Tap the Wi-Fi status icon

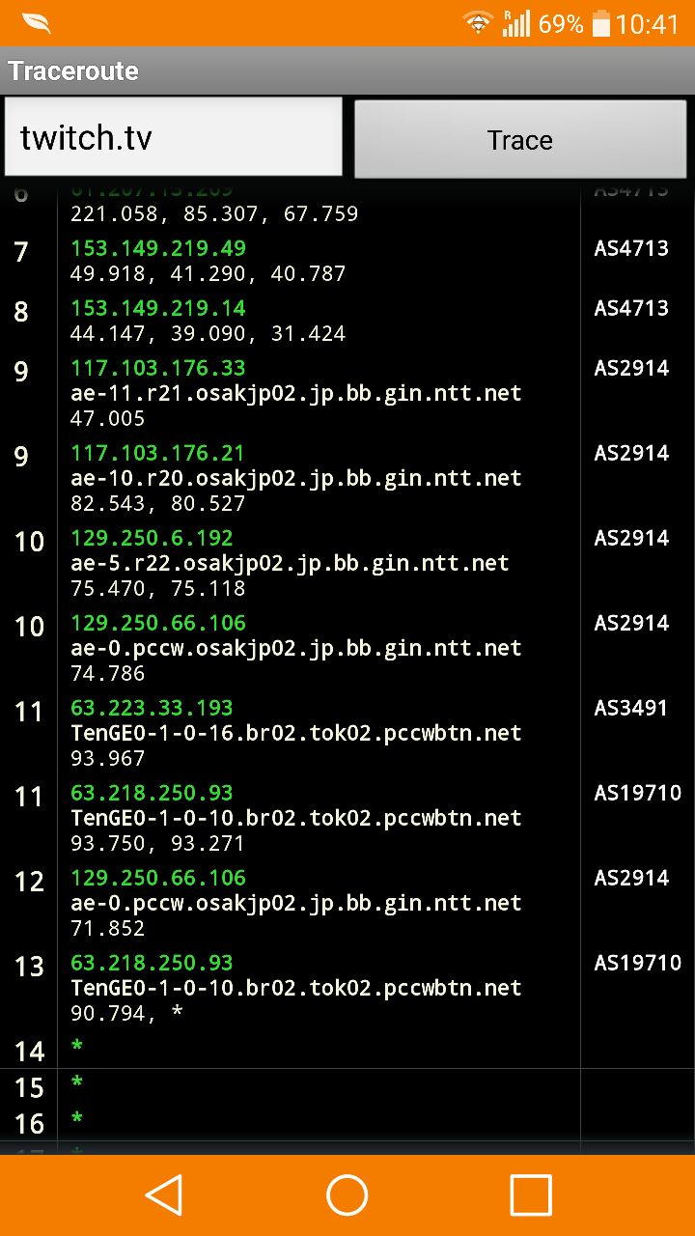478,23
